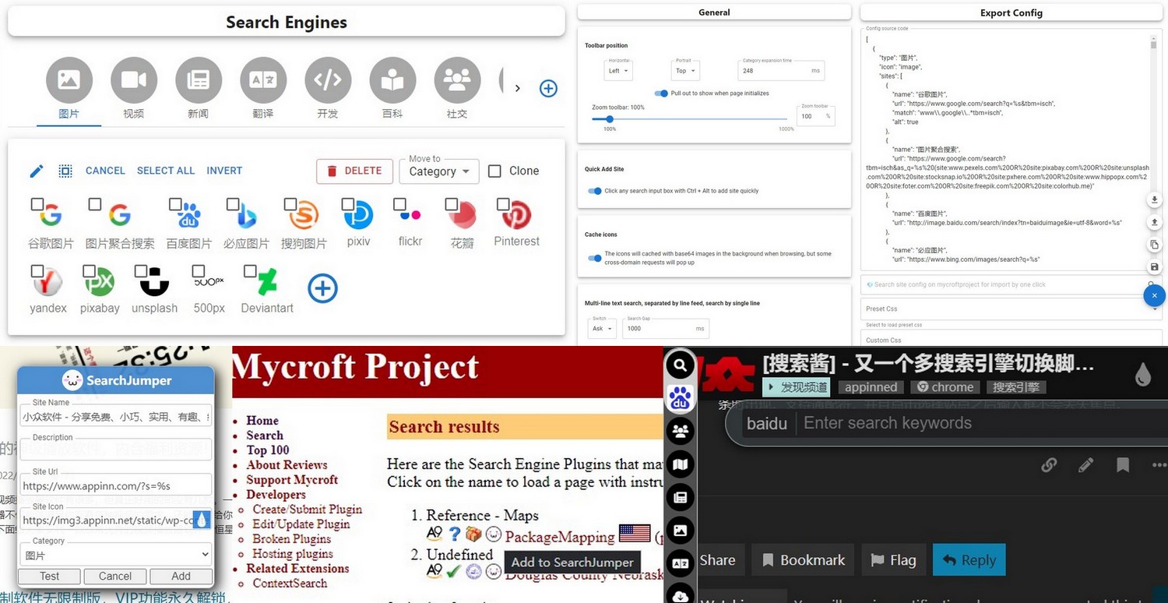This screenshot has height=603, width=1168.
Task: Click the Test button in SearchJumper dialog
Action: tap(49, 577)
